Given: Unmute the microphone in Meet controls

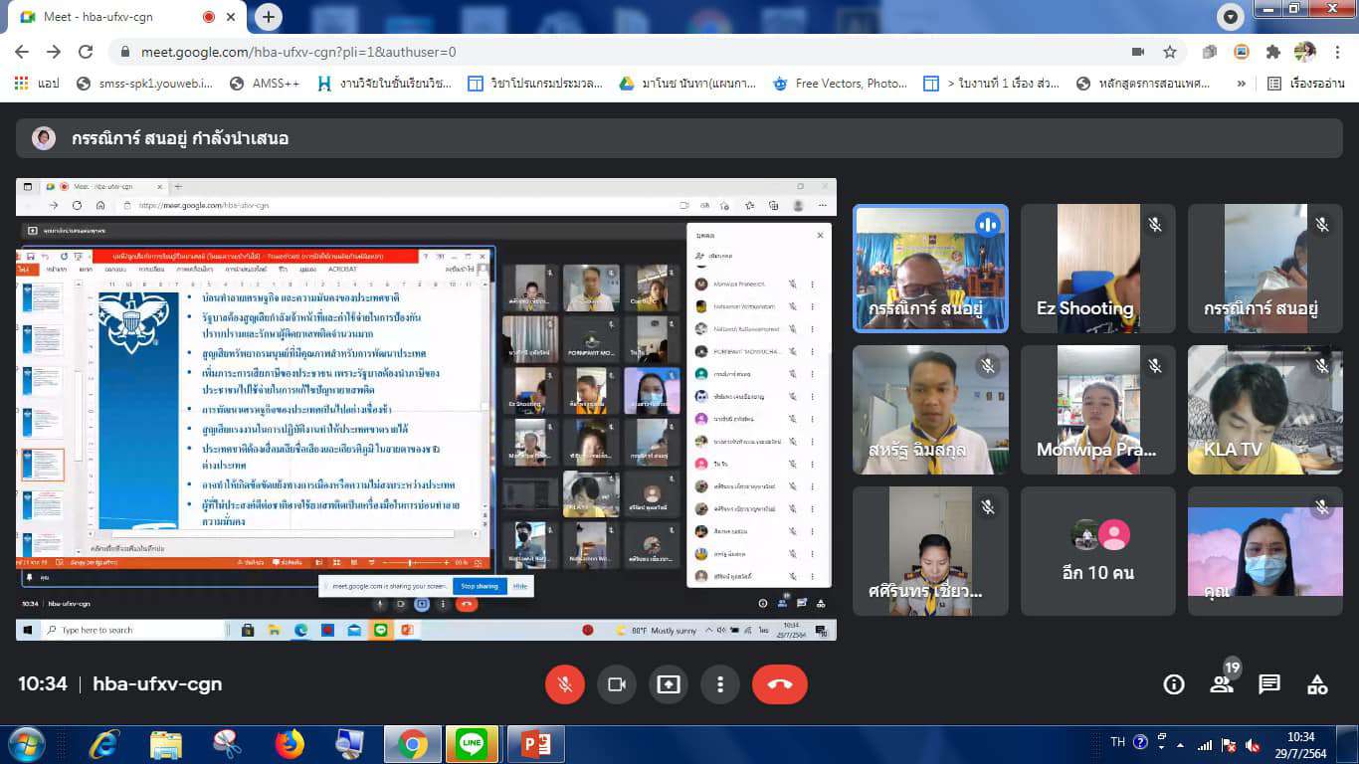Looking at the screenshot, I should point(565,684).
